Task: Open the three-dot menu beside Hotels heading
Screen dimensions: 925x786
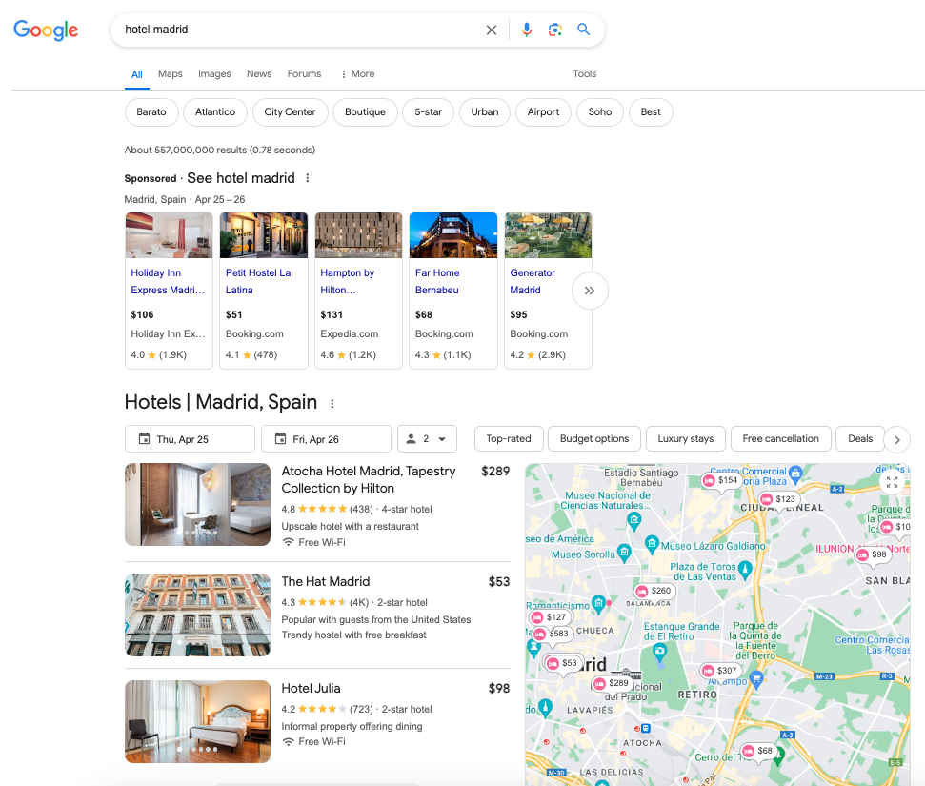Action: click(331, 403)
